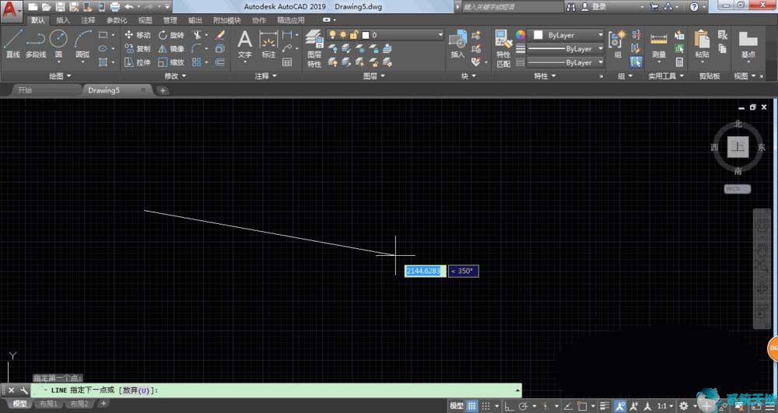Click the Plot/print icon in quick access toolbar
This screenshot has width=778, height=413.
click(x=114, y=7)
